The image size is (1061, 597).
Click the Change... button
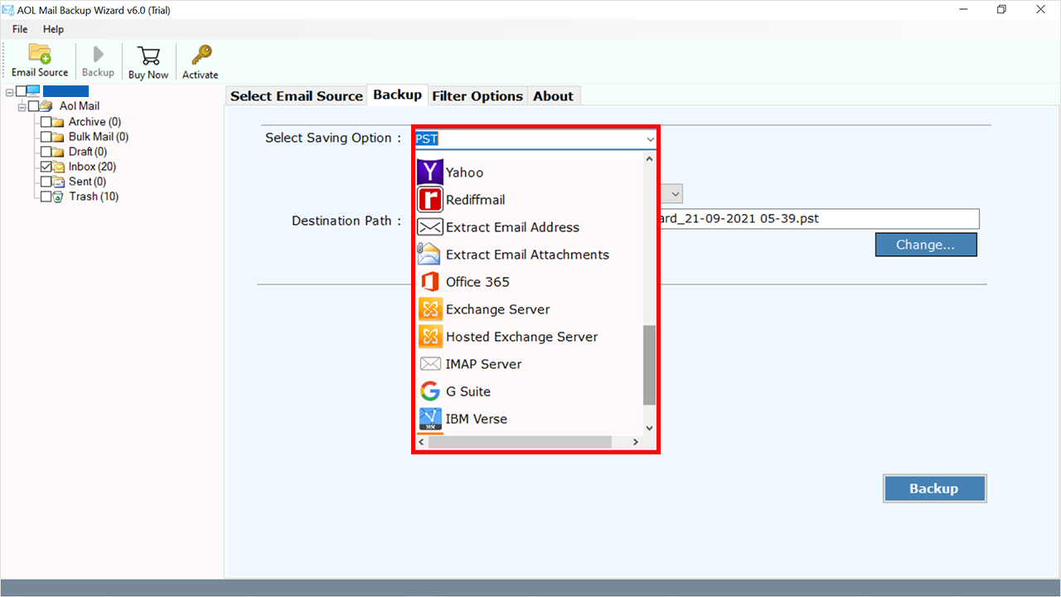click(926, 245)
